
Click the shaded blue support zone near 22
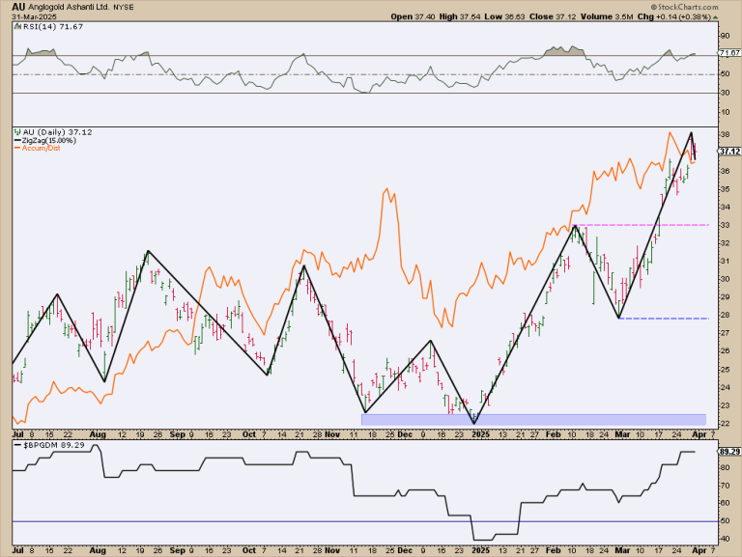point(533,419)
